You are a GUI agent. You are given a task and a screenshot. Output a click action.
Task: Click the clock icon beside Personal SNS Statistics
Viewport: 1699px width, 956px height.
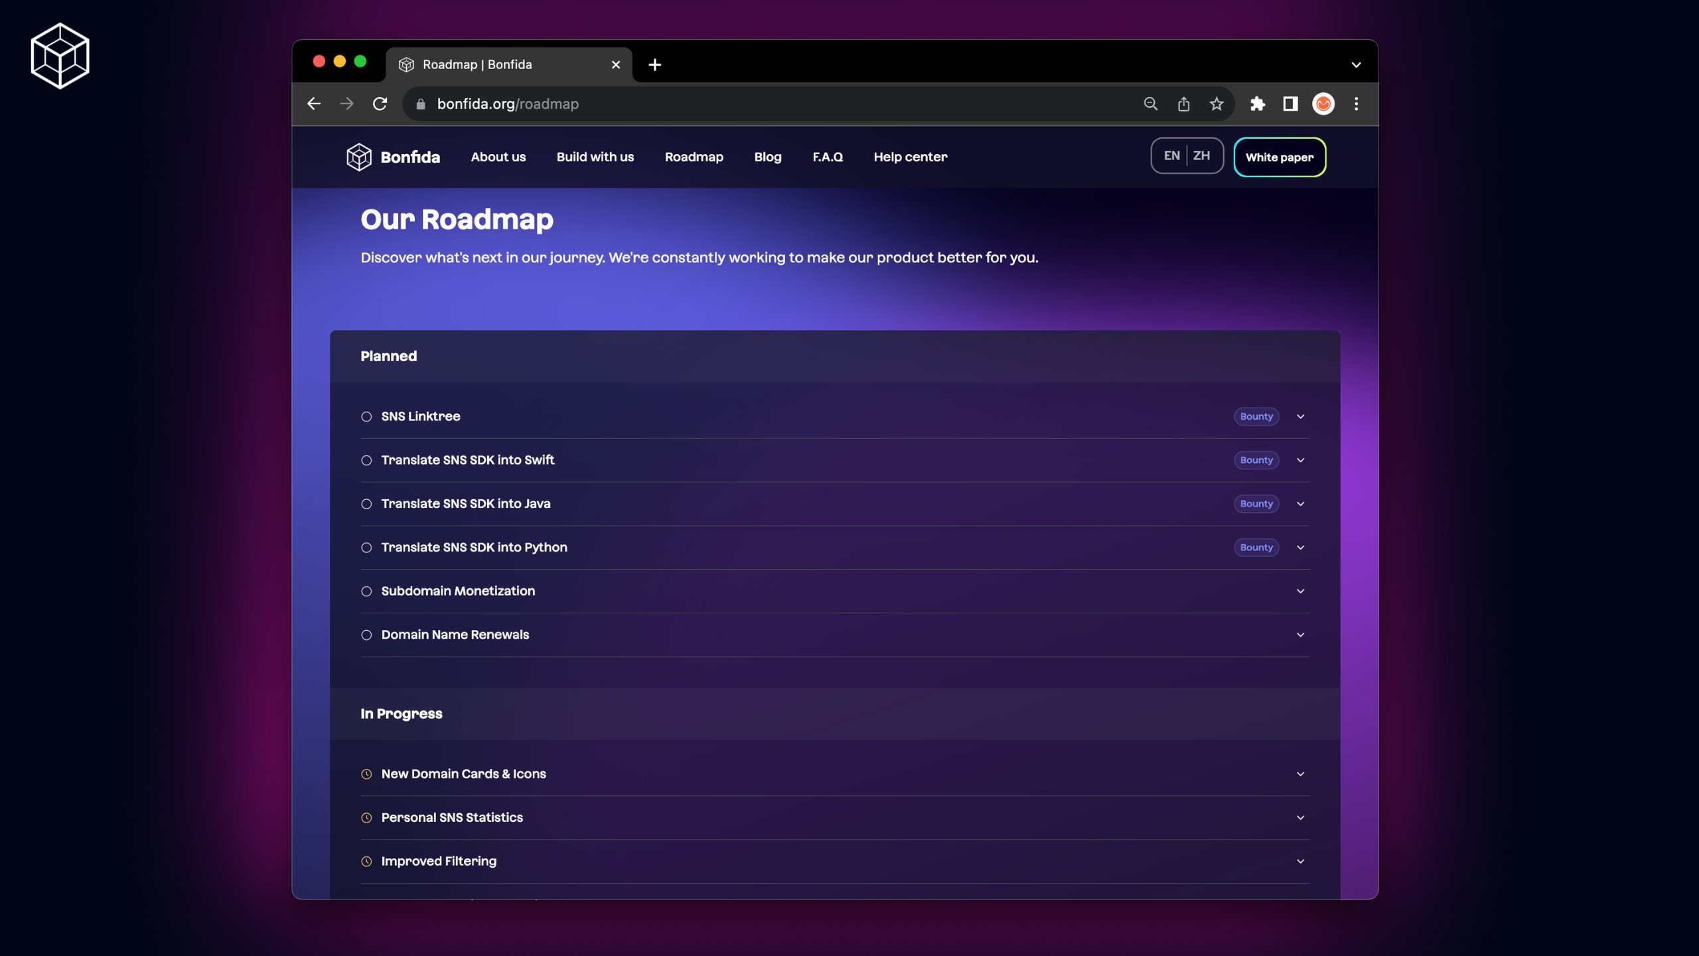click(366, 817)
